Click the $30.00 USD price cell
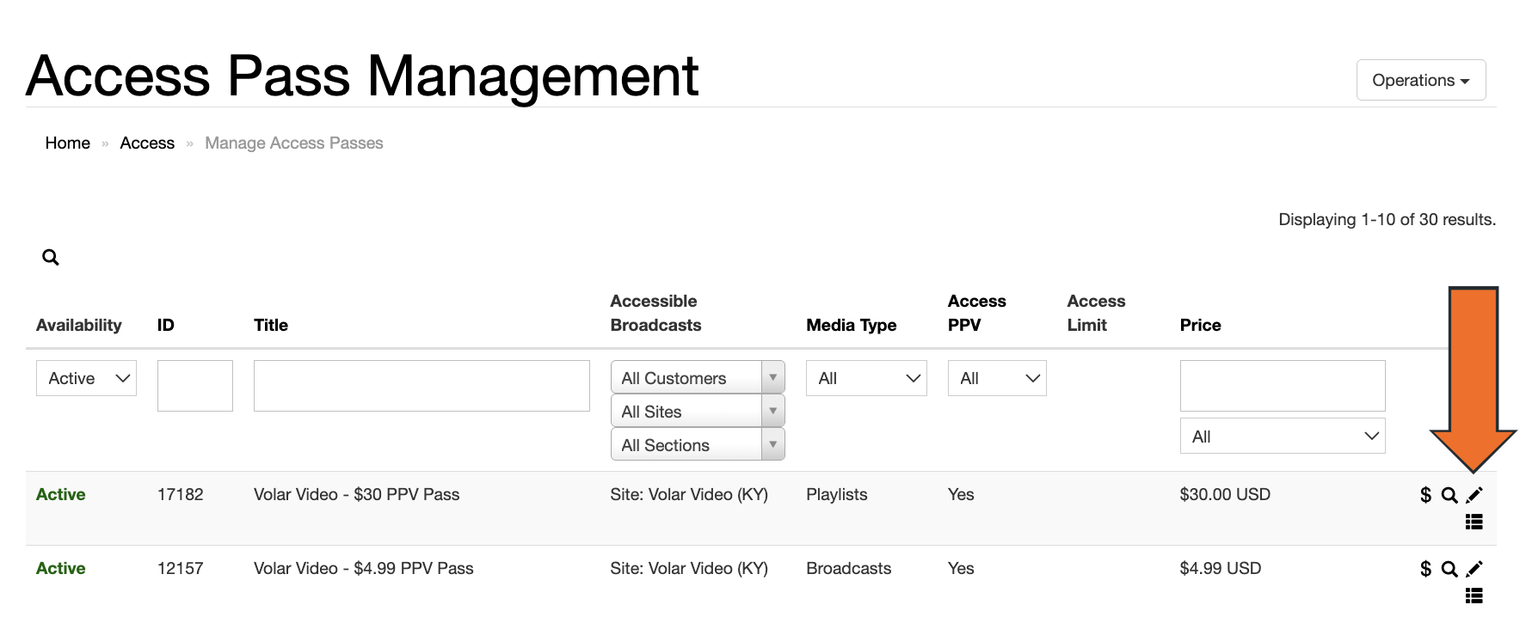The width and height of the screenshot is (1526, 617). [1225, 494]
